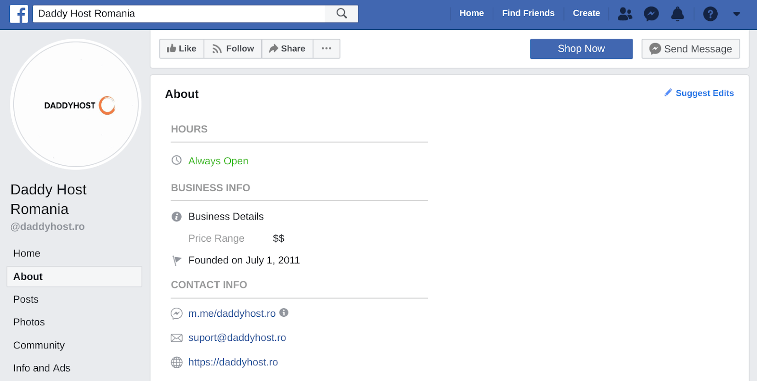Click the Messenger icon next to m.me link

point(176,313)
